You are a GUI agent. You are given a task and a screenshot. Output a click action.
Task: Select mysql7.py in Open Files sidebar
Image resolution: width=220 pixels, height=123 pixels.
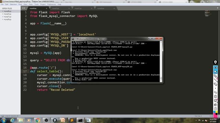click(x=8, y=17)
